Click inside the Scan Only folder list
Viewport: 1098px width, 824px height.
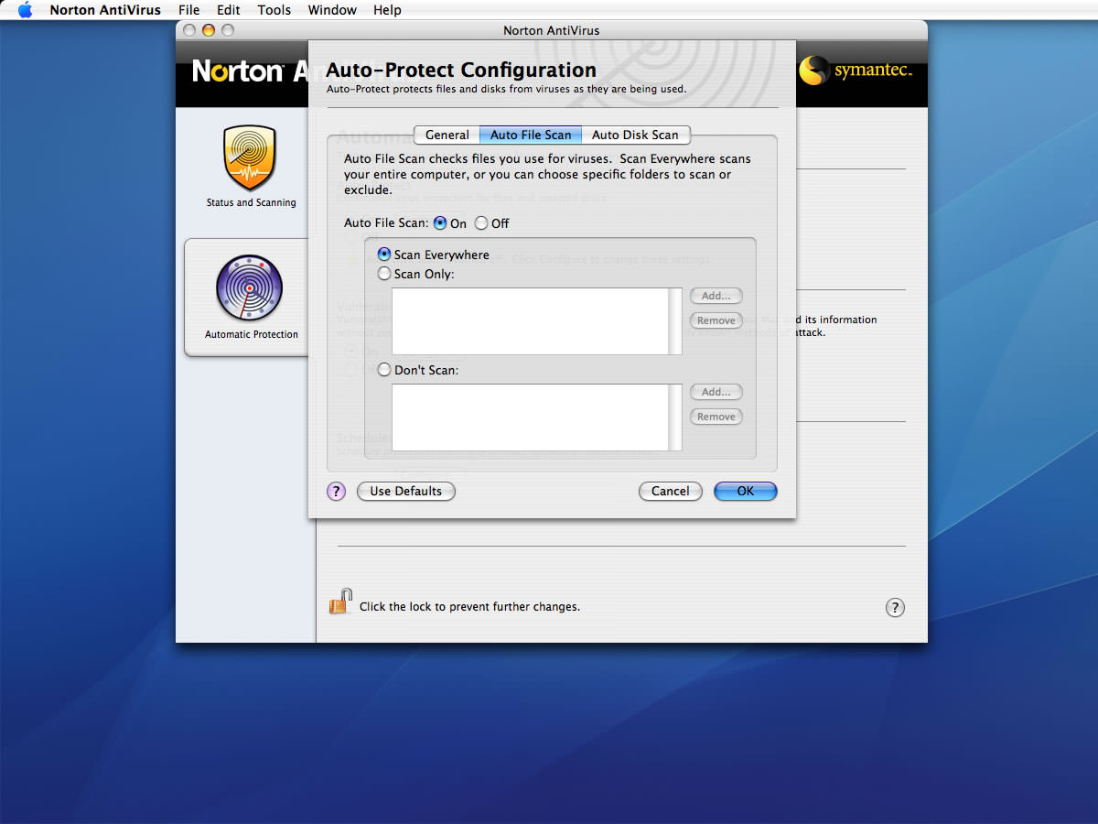[x=531, y=321]
